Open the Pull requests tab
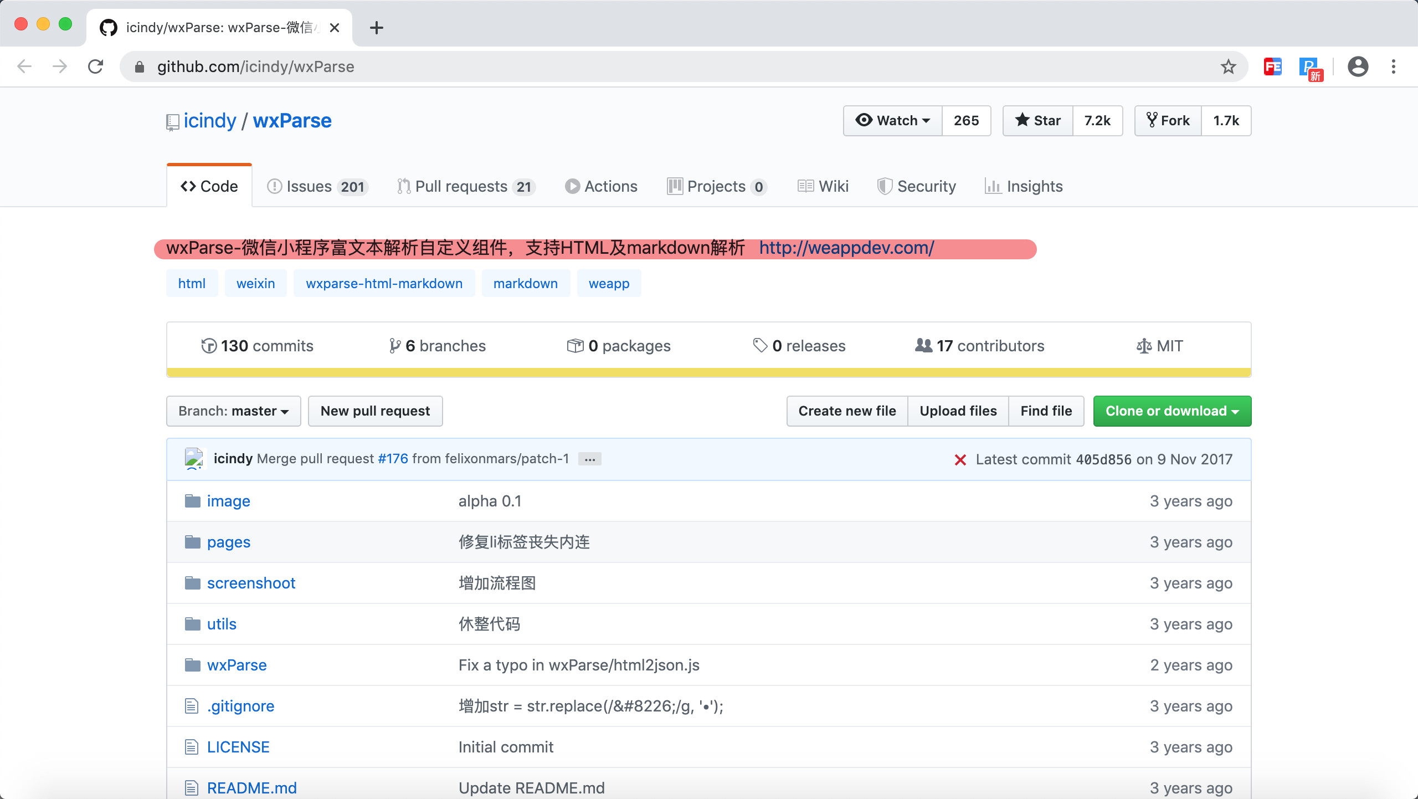Image resolution: width=1418 pixels, height=799 pixels. (x=465, y=187)
